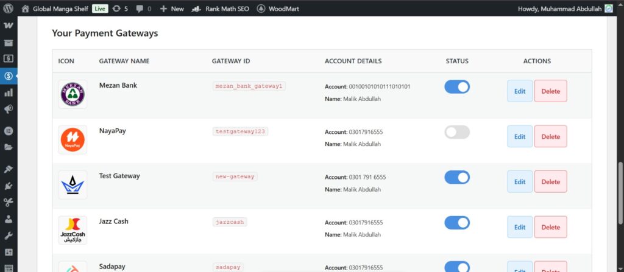This screenshot has width=624, height=272.
Task: Switch off the Sadapay status toggle
Action: 457,267
